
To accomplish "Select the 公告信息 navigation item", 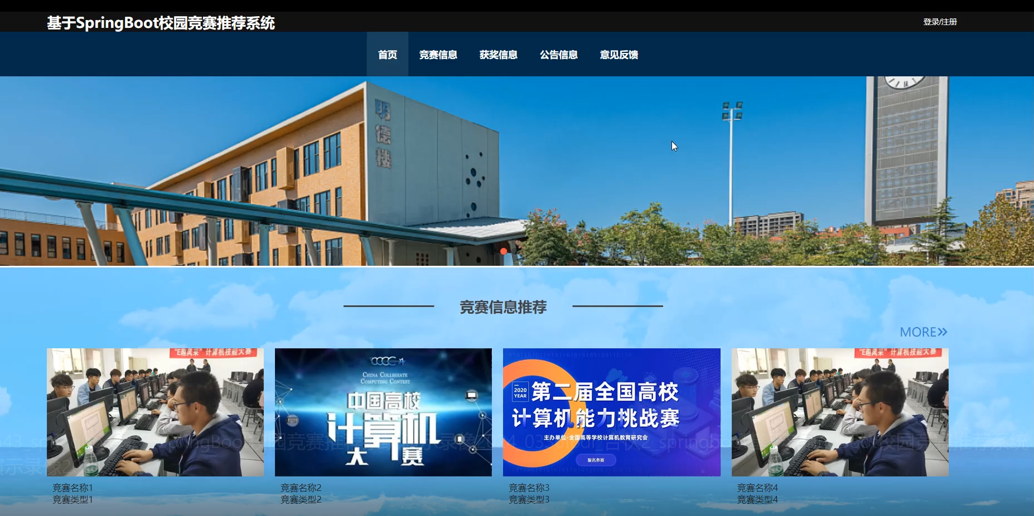I will [x=559, y=55].
